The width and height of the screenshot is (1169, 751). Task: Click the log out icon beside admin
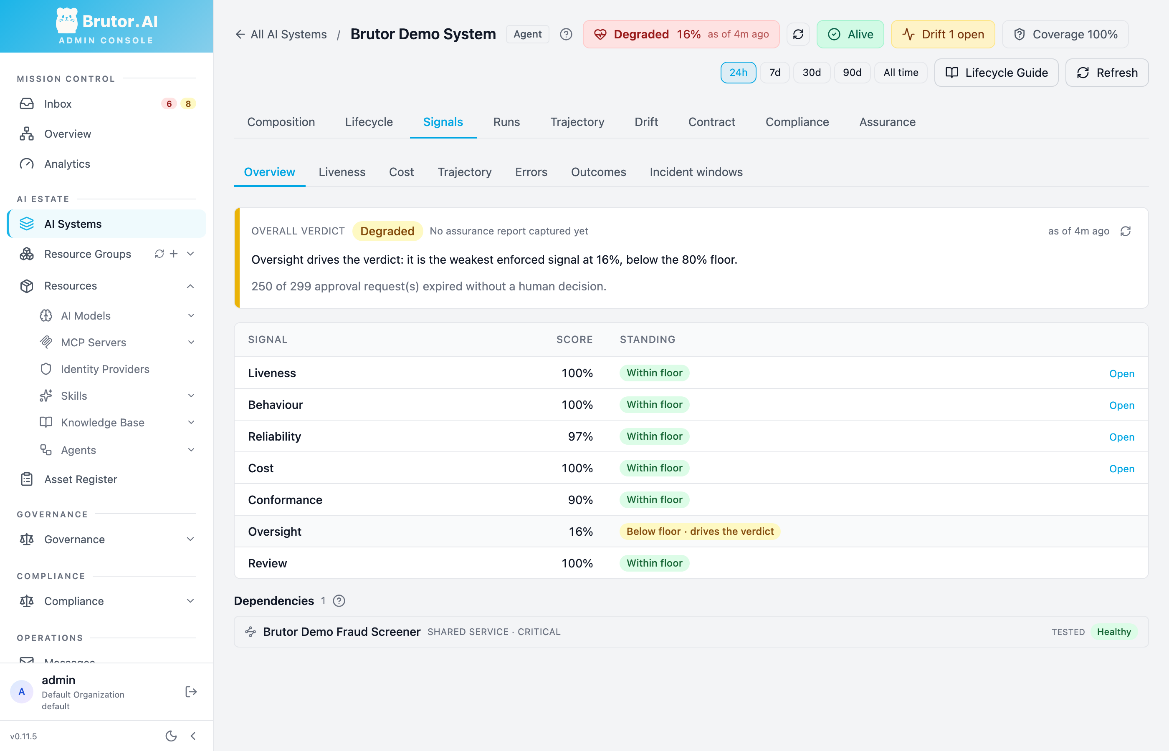(x=191, y=691)
